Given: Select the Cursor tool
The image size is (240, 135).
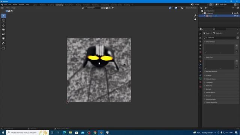Looking at the screenshot, I should [3, 20].
